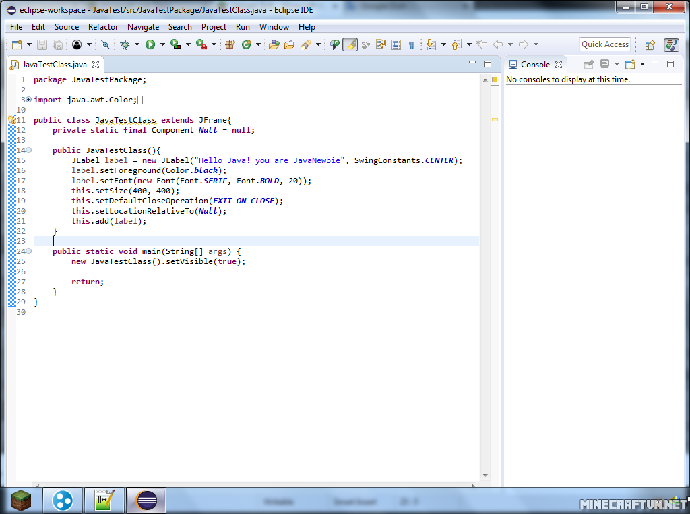Open the Navigate menu

(143, 27)
